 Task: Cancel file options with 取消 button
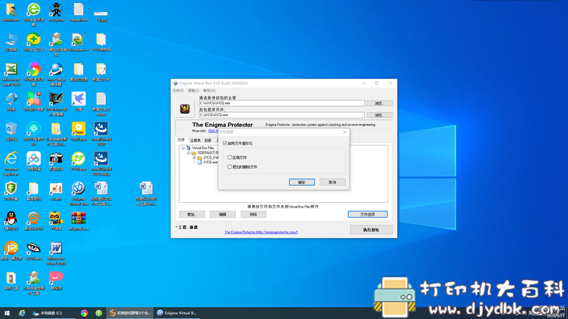(x=332, y=182)
